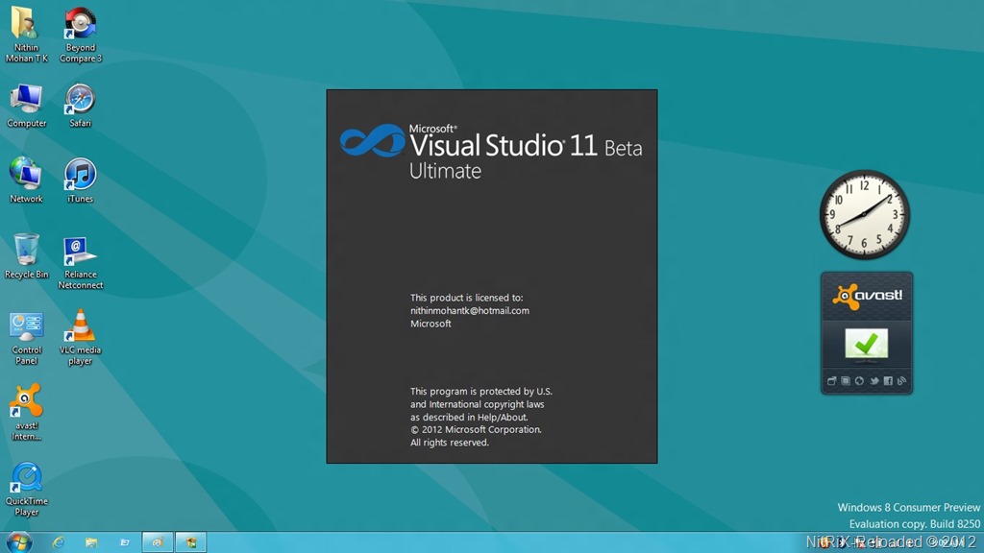Click the Visual Studio 11 Beta splash screen

click(491, 276)
